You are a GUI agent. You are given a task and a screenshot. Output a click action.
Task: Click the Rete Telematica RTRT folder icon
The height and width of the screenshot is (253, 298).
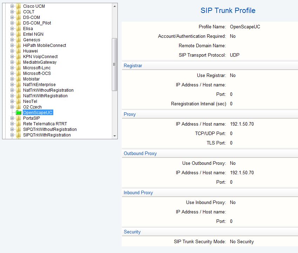(x=19, y=124)
